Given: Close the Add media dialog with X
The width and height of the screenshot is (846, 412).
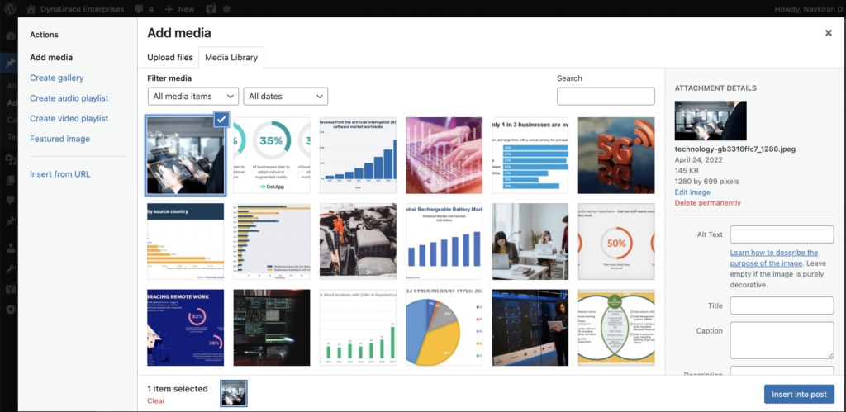Looking at the screenshot, I should tap(828, 33).
